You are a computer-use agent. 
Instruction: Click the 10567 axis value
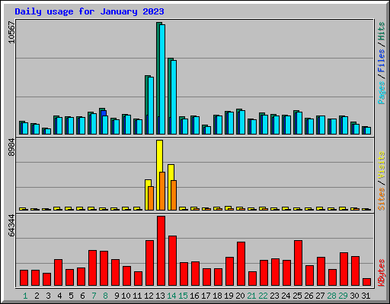tap(11, 32)
